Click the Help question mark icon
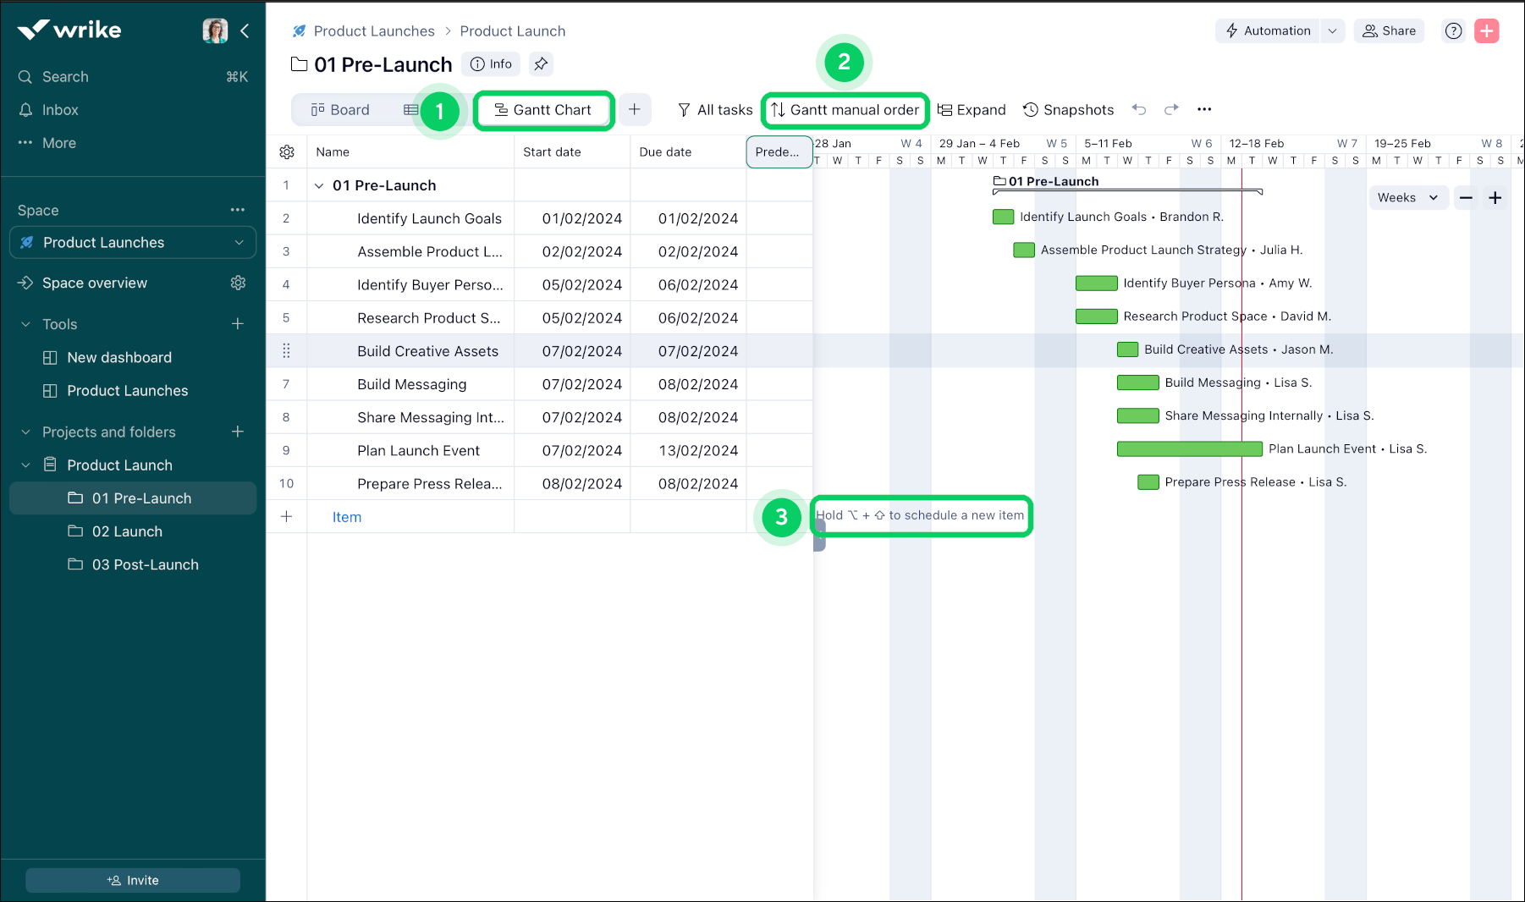This screenshot has height=902, width=1525. click(x=1453, y=30)
